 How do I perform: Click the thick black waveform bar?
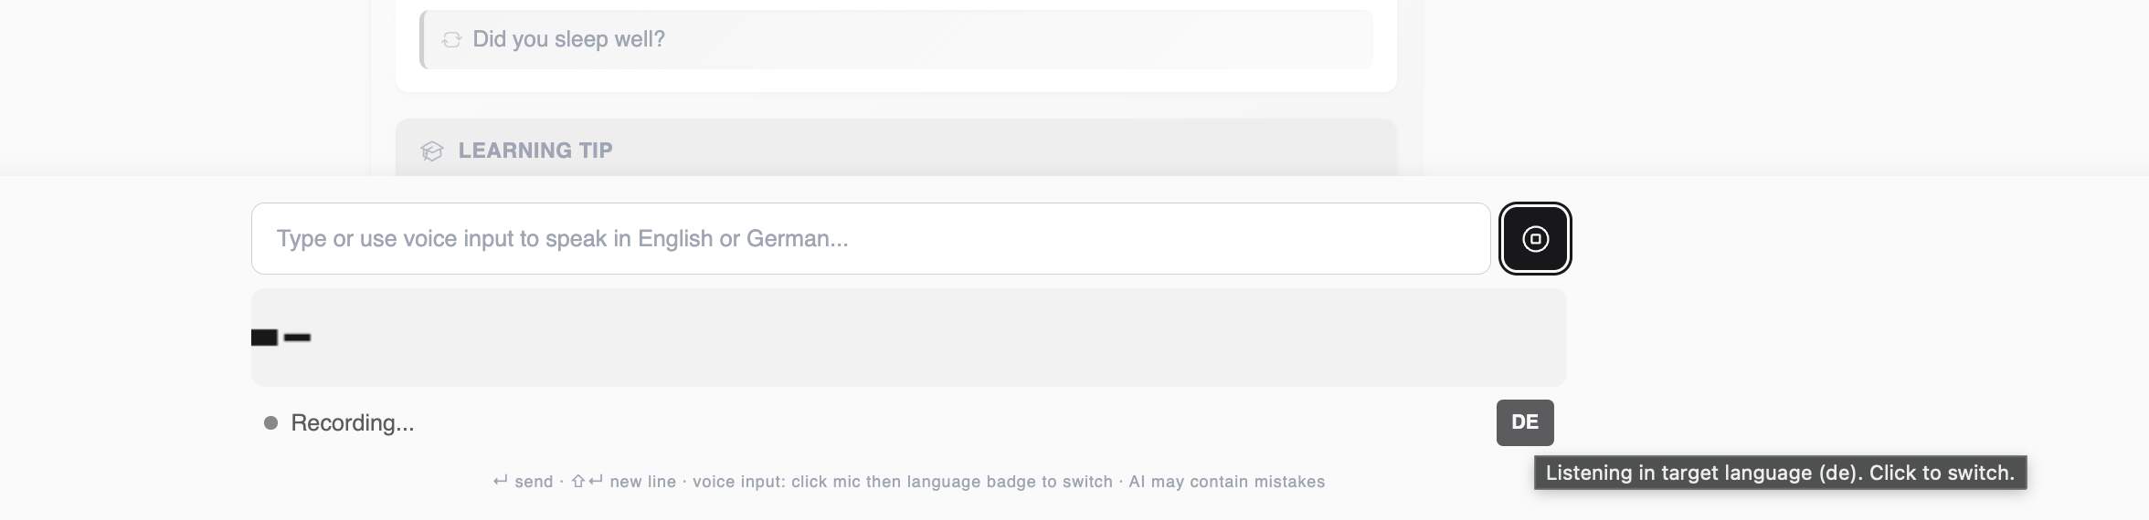pyautogui.click(x=264, y=338)
